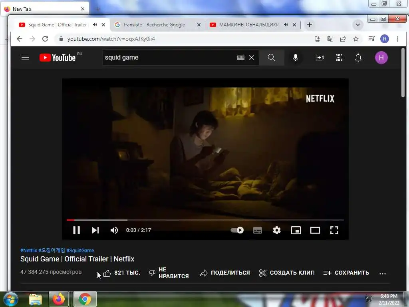
Task: Open the #오징어게임 hashtag link
Action: (52, 250)
